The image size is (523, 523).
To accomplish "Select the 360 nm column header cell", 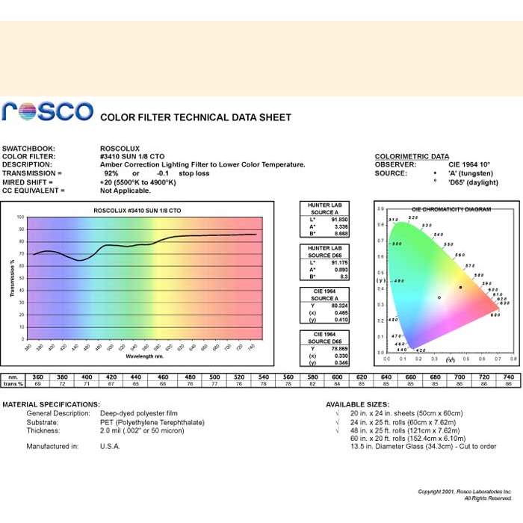I will (37, 377).
